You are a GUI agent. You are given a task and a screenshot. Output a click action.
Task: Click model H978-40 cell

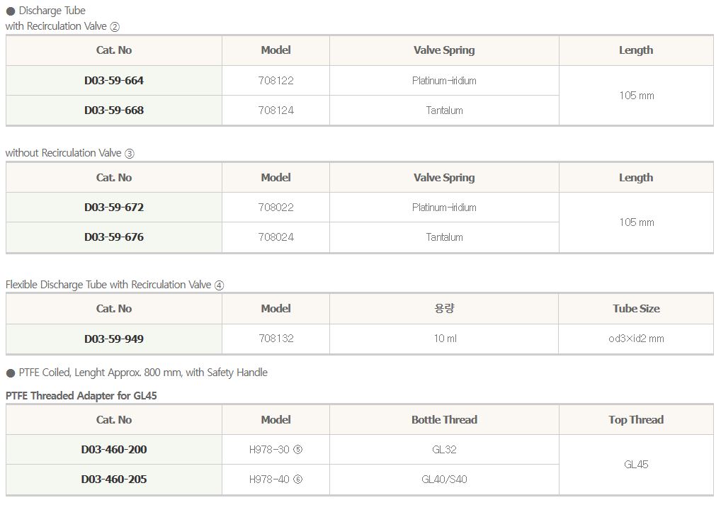click(276, 480)
